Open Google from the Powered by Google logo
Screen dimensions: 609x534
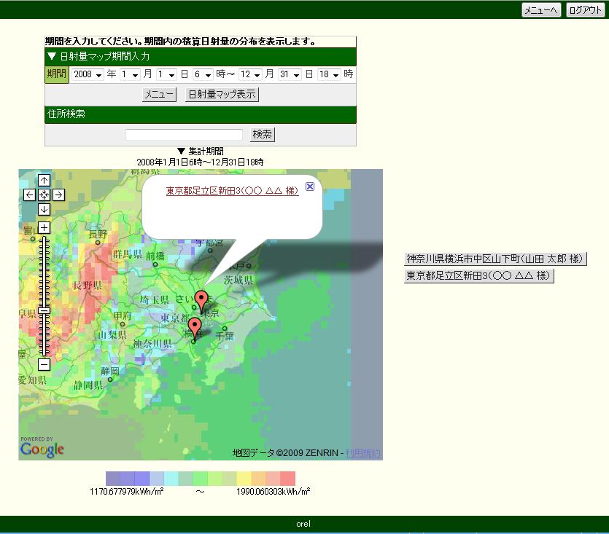click(x=41, y=447)
